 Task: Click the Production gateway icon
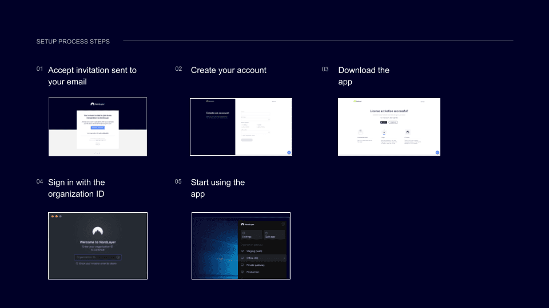(242, 272)
